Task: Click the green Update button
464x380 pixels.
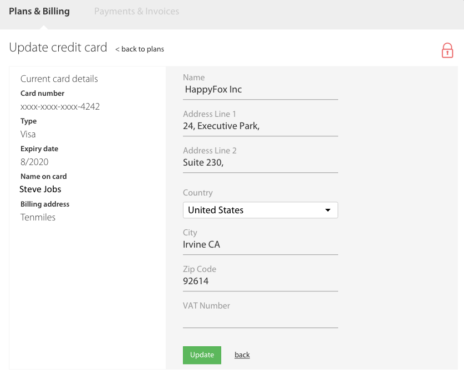Action: (202, 355)
